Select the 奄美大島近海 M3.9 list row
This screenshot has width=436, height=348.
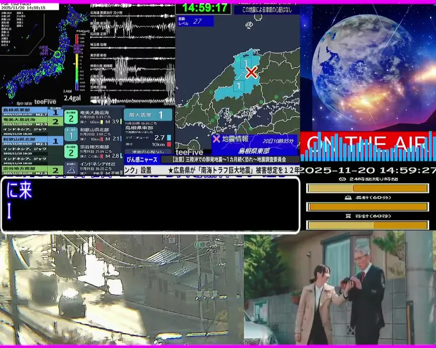pyautogui.click(x=32, y=121)
